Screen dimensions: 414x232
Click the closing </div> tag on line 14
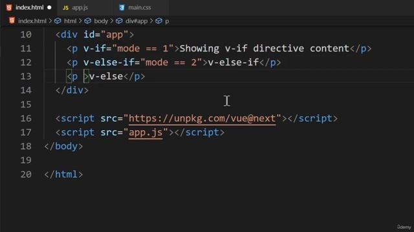click(x=72, y=90)
